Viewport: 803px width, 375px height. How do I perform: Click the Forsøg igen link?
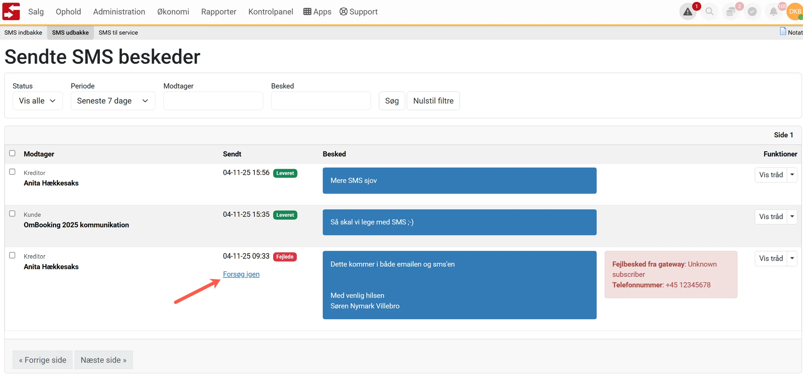coord(241,274)
